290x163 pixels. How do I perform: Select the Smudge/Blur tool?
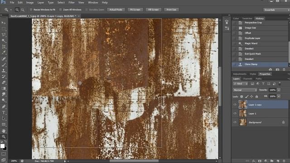(x=4, y=94)
